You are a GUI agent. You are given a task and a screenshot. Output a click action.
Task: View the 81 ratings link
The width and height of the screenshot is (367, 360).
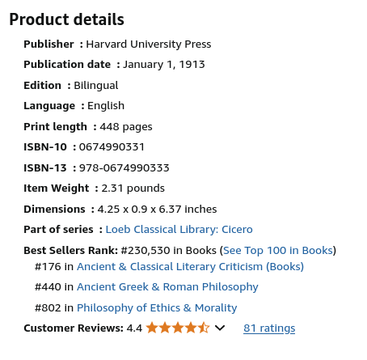[269, 328]
